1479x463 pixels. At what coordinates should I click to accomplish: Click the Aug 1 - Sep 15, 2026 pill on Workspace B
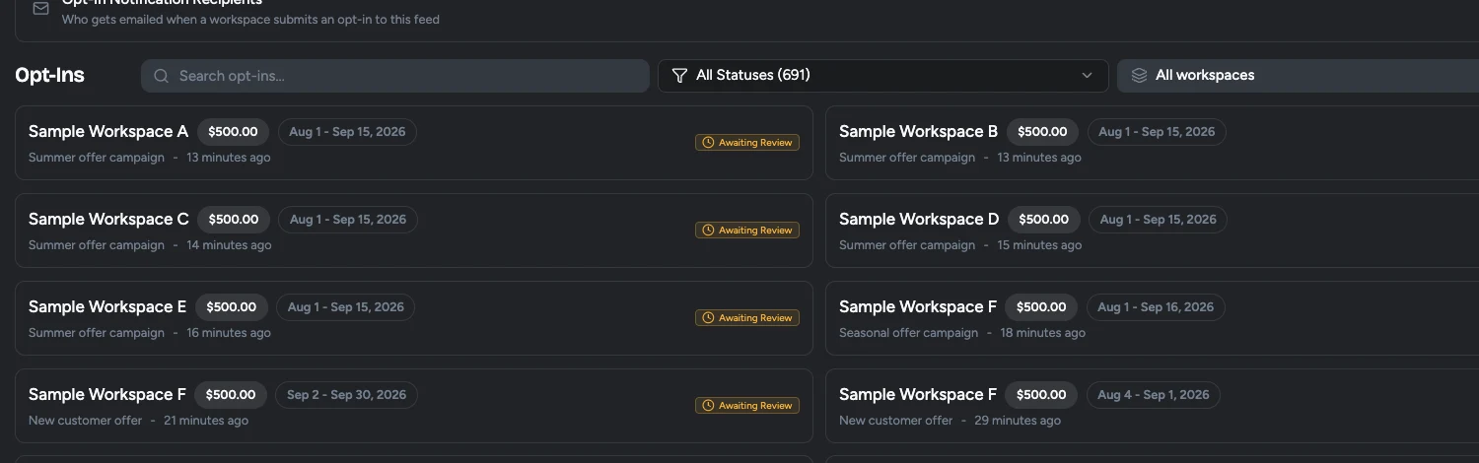coord(1158,132)
